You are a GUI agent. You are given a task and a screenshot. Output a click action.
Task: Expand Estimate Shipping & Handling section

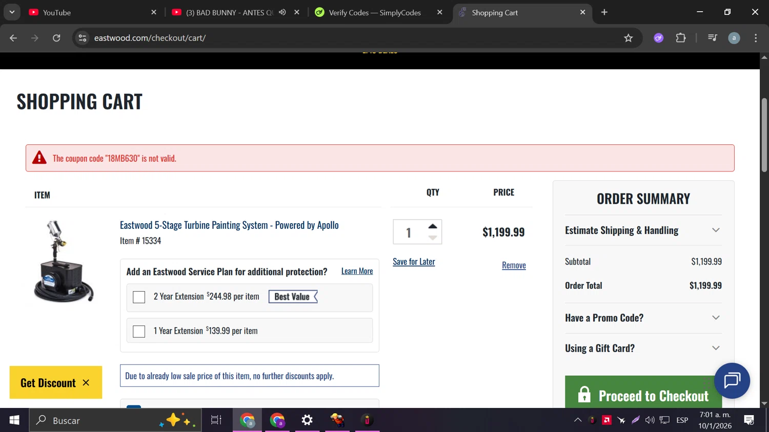tap(643, 230)
